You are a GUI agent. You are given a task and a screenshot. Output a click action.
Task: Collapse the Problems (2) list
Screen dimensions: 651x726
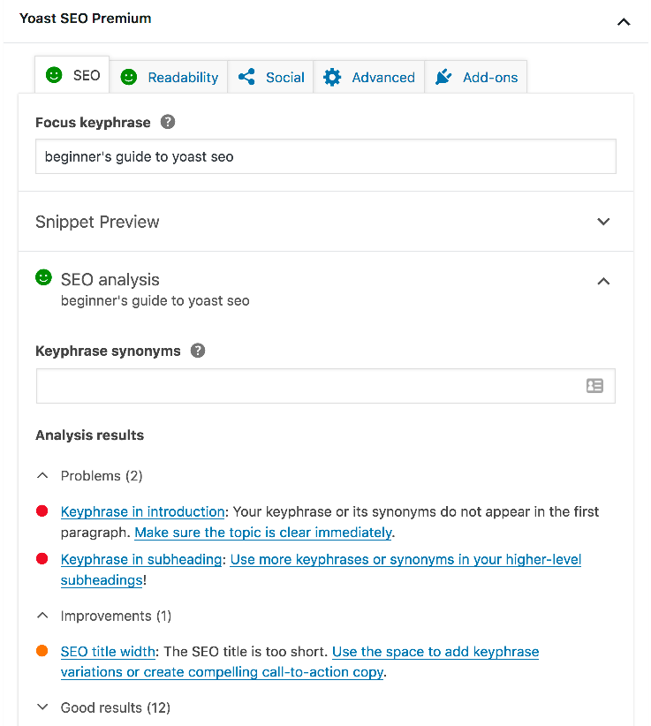(42, 476)
